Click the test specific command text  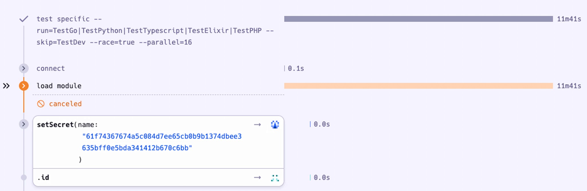tap(155, 31)
